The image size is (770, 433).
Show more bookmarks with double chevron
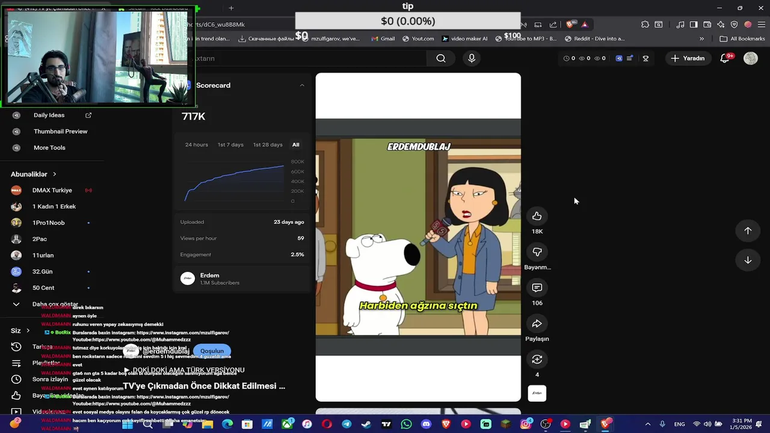701,38
